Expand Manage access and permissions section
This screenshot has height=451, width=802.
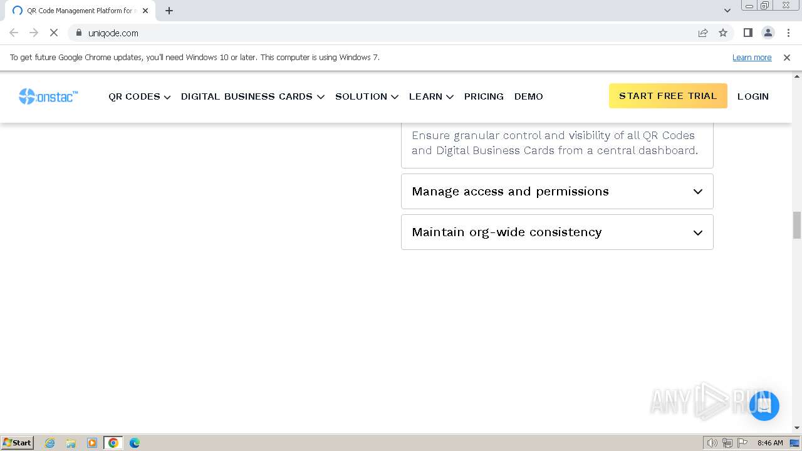[557, 192]
